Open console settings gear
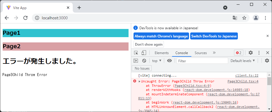This screenshot has height=112, width=272. [267, 61]
